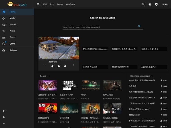The width and height of the screenshot is (171, 128).
Task: Click the mod search input field
Action: [x=98, y=27]
